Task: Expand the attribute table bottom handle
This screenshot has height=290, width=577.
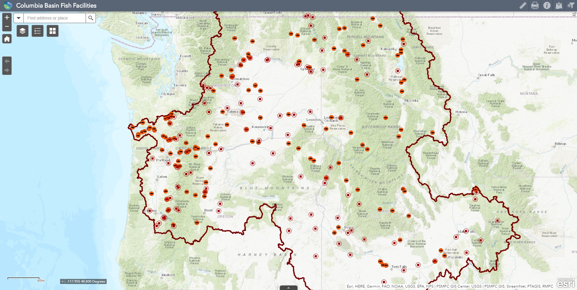Action: [x=288, y=288]
